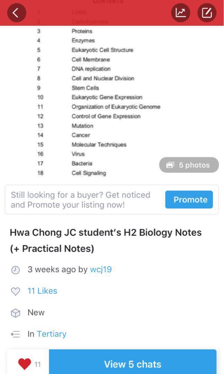Tap the back arrow in the header

pos(17,13)
